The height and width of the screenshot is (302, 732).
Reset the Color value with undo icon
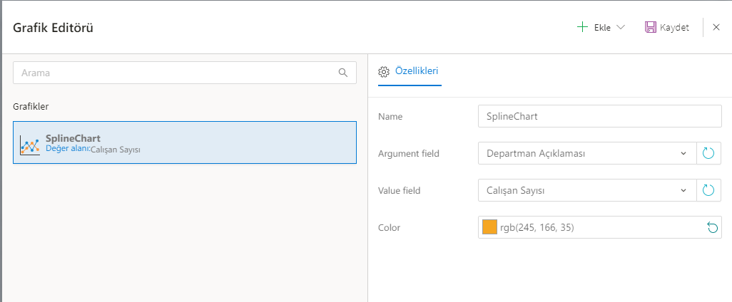pos(711,227)
